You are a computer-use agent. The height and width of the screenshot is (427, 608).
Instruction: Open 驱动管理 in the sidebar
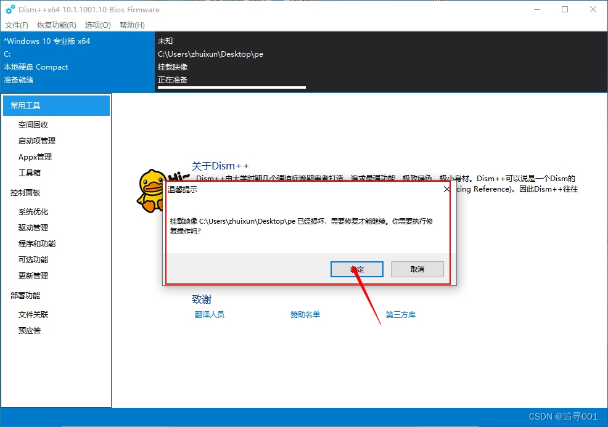coord(33,227)
